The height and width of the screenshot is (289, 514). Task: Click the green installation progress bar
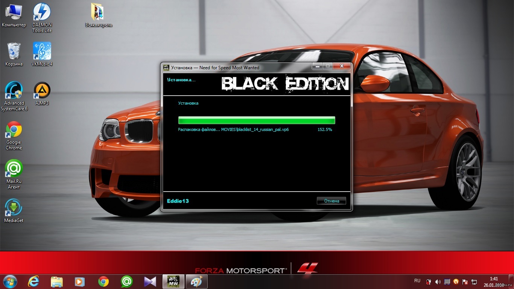pos(257,120)
